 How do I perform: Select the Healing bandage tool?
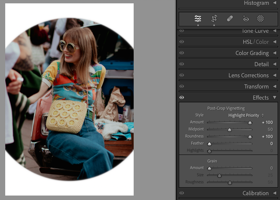point(230,19)
